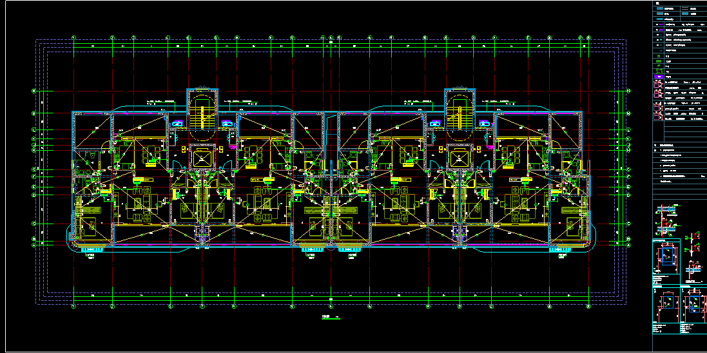Select the middle boxed detail with blue rectangle

[668, 256]
